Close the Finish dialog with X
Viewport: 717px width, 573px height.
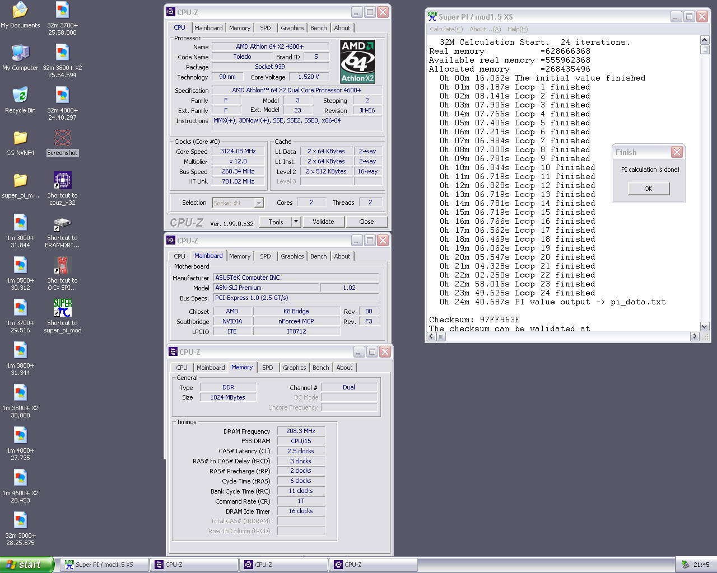[677, 152]
